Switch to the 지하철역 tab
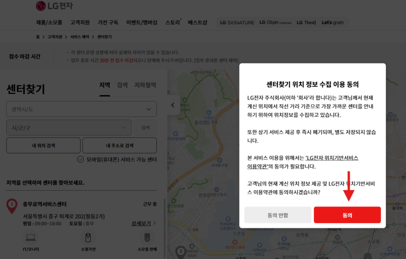 [x=145, y=85]
